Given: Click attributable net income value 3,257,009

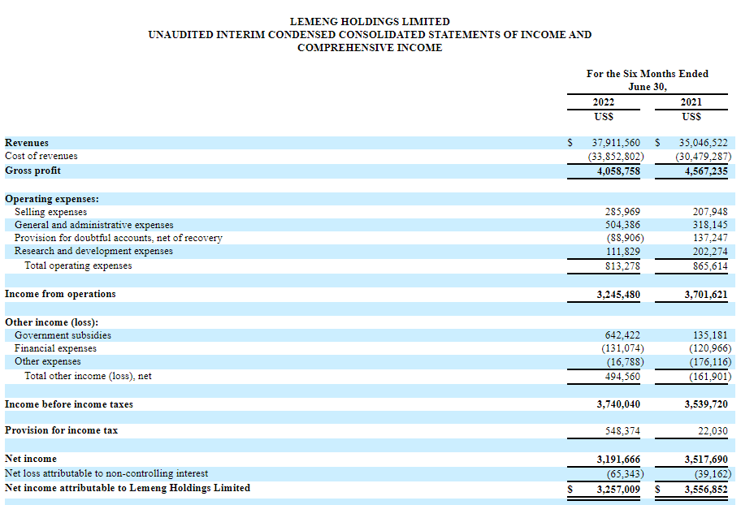Looking at the screenshot, I should [618, 490].
